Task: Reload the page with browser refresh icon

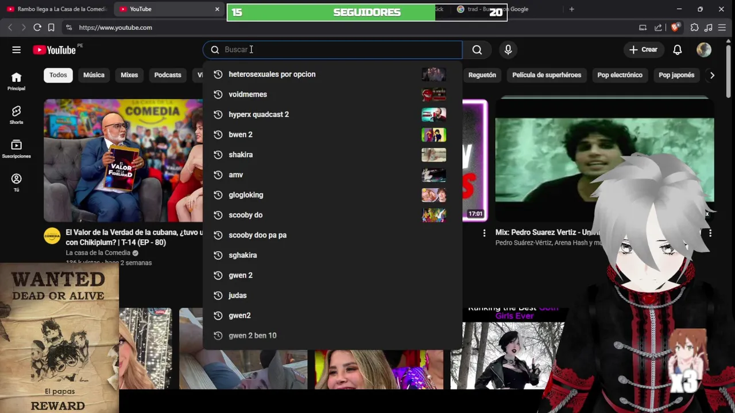Action: point(37,28)
